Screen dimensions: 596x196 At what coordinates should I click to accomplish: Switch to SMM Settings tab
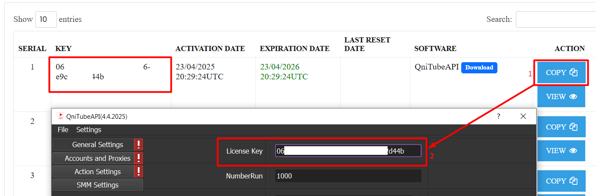click(98, 185)
